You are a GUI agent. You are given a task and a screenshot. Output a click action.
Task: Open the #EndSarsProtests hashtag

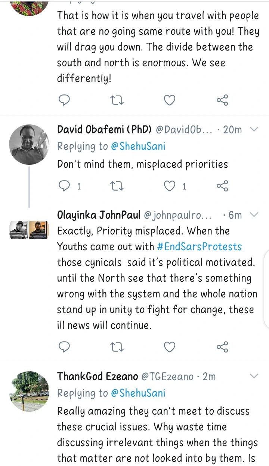(x=200, y=246)
